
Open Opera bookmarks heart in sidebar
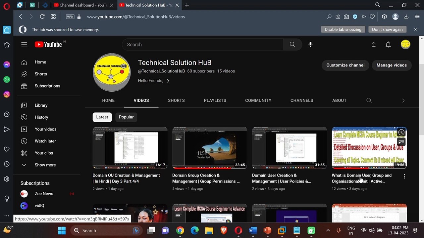click(7, 149)
